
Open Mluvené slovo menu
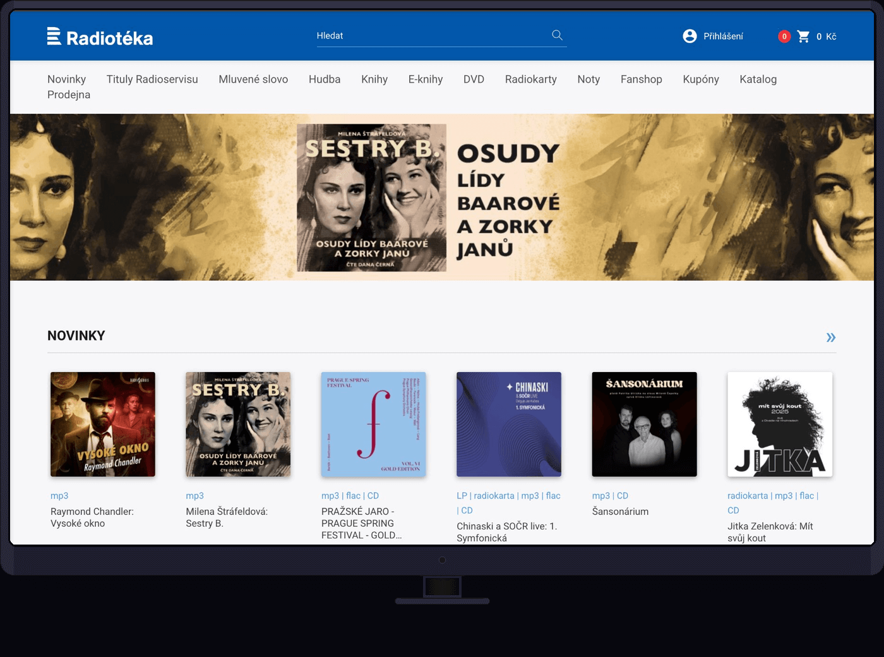pyautogui.click(x=253, y=80)
